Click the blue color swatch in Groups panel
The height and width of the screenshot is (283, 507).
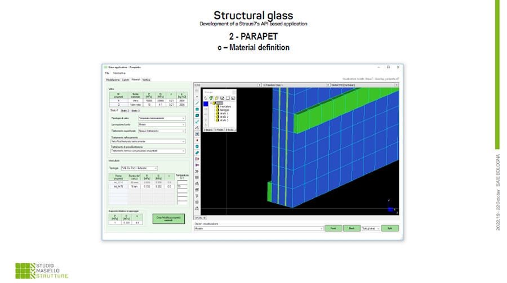(206, 104)
